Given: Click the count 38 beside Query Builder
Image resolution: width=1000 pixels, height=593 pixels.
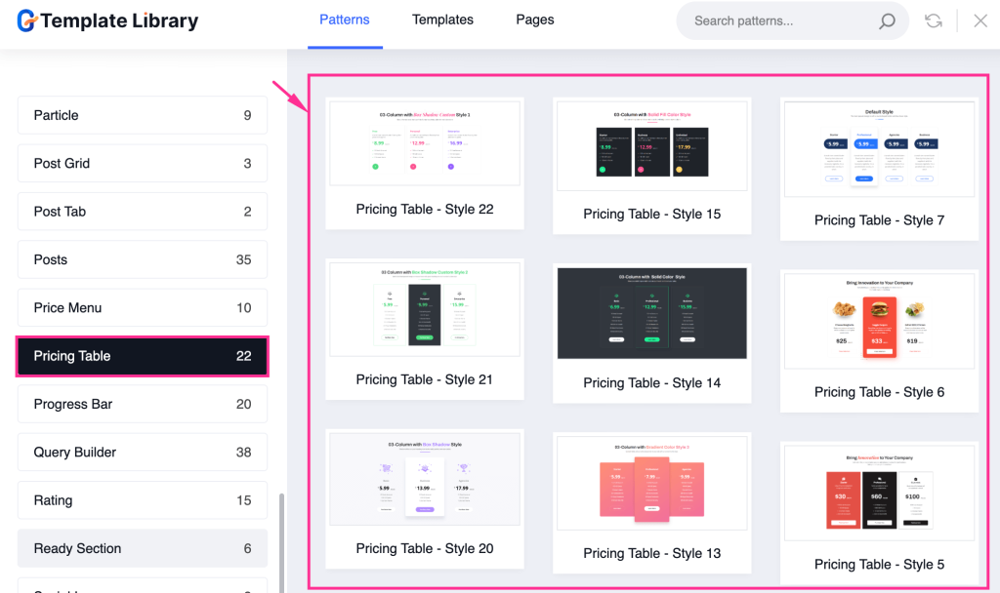Looking at the screenshot, I should pyautogui.click(x=243, y=453).
